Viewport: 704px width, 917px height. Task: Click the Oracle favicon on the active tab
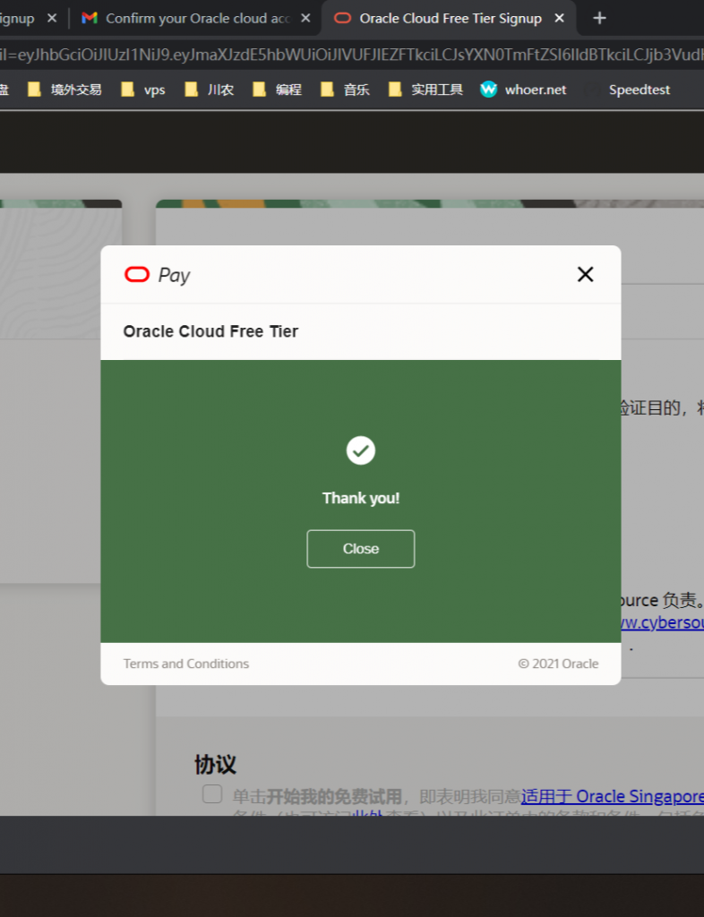click(x=343, y=18)
